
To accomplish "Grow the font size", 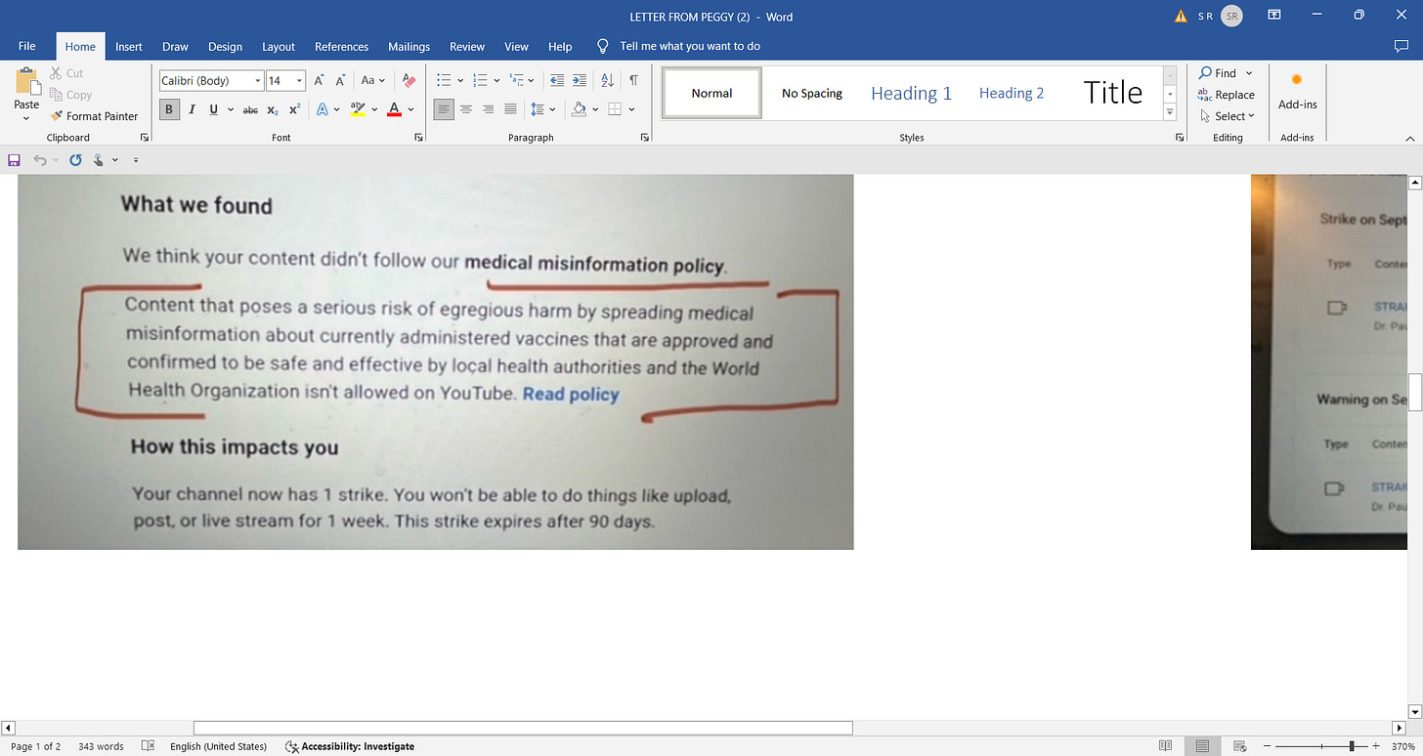I will pos(319,81).
